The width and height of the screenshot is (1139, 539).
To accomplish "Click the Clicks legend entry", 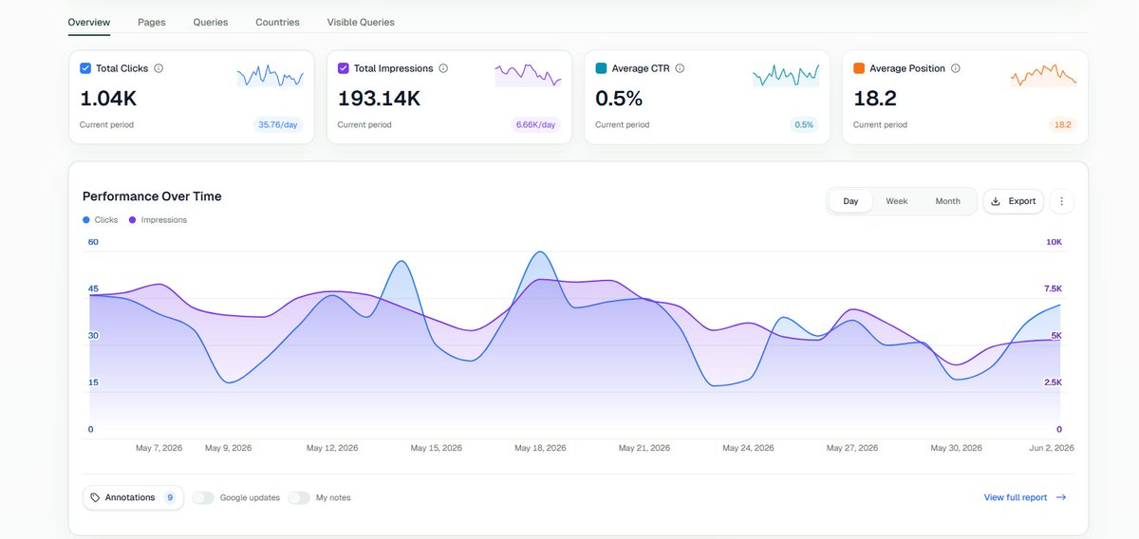I will click(101, 220).
